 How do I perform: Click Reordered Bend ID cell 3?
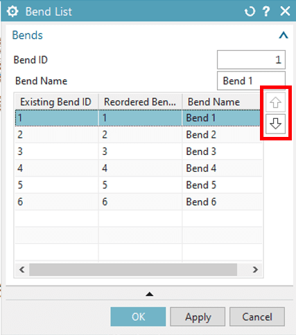[141, 152]
